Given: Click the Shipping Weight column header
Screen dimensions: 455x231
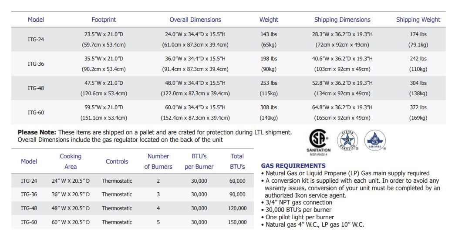Looking at the screenshot, I should tap(418, 20).
